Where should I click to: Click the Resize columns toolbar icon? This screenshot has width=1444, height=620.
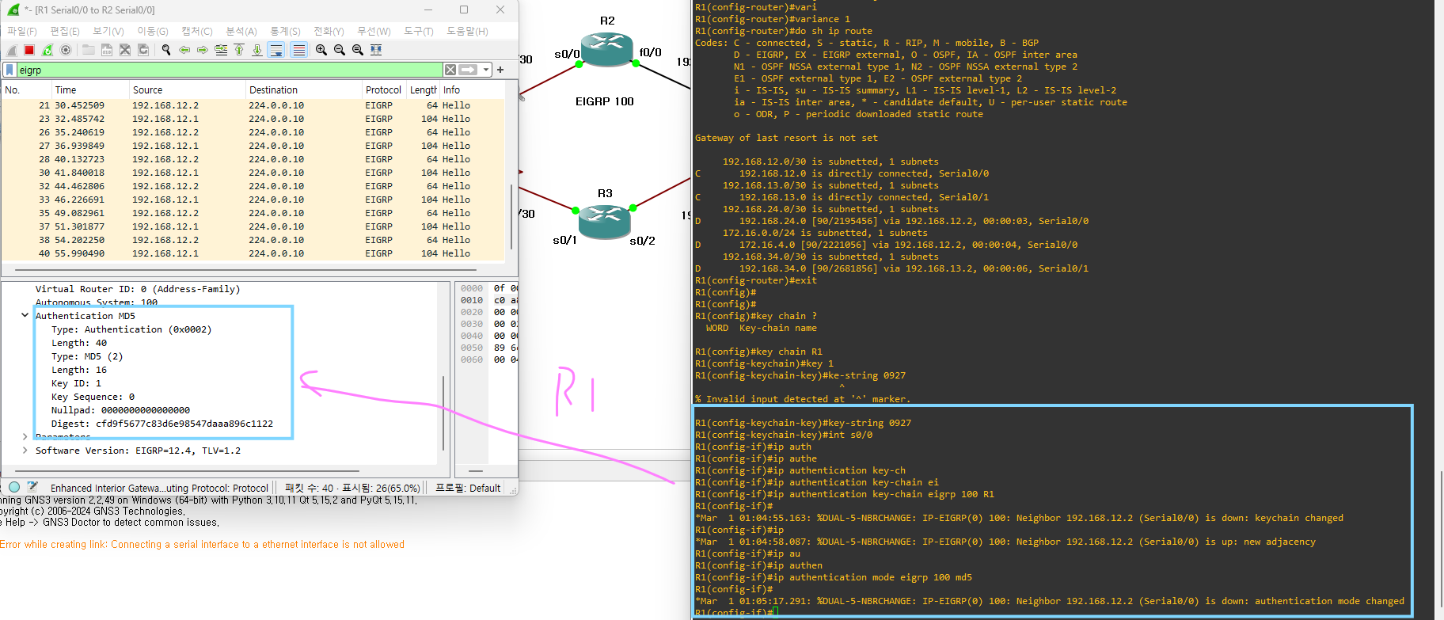coord(376,50)
